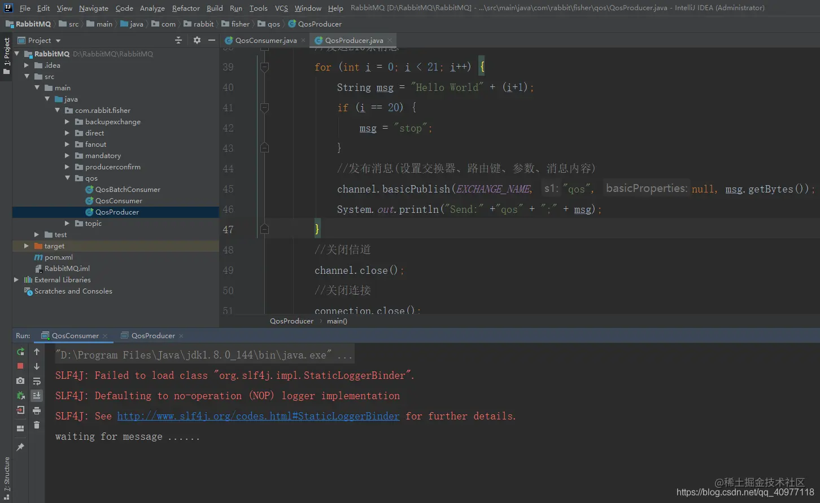Open the Build menu
Viewport: 820px width, 503px height.
pos(215,8)
